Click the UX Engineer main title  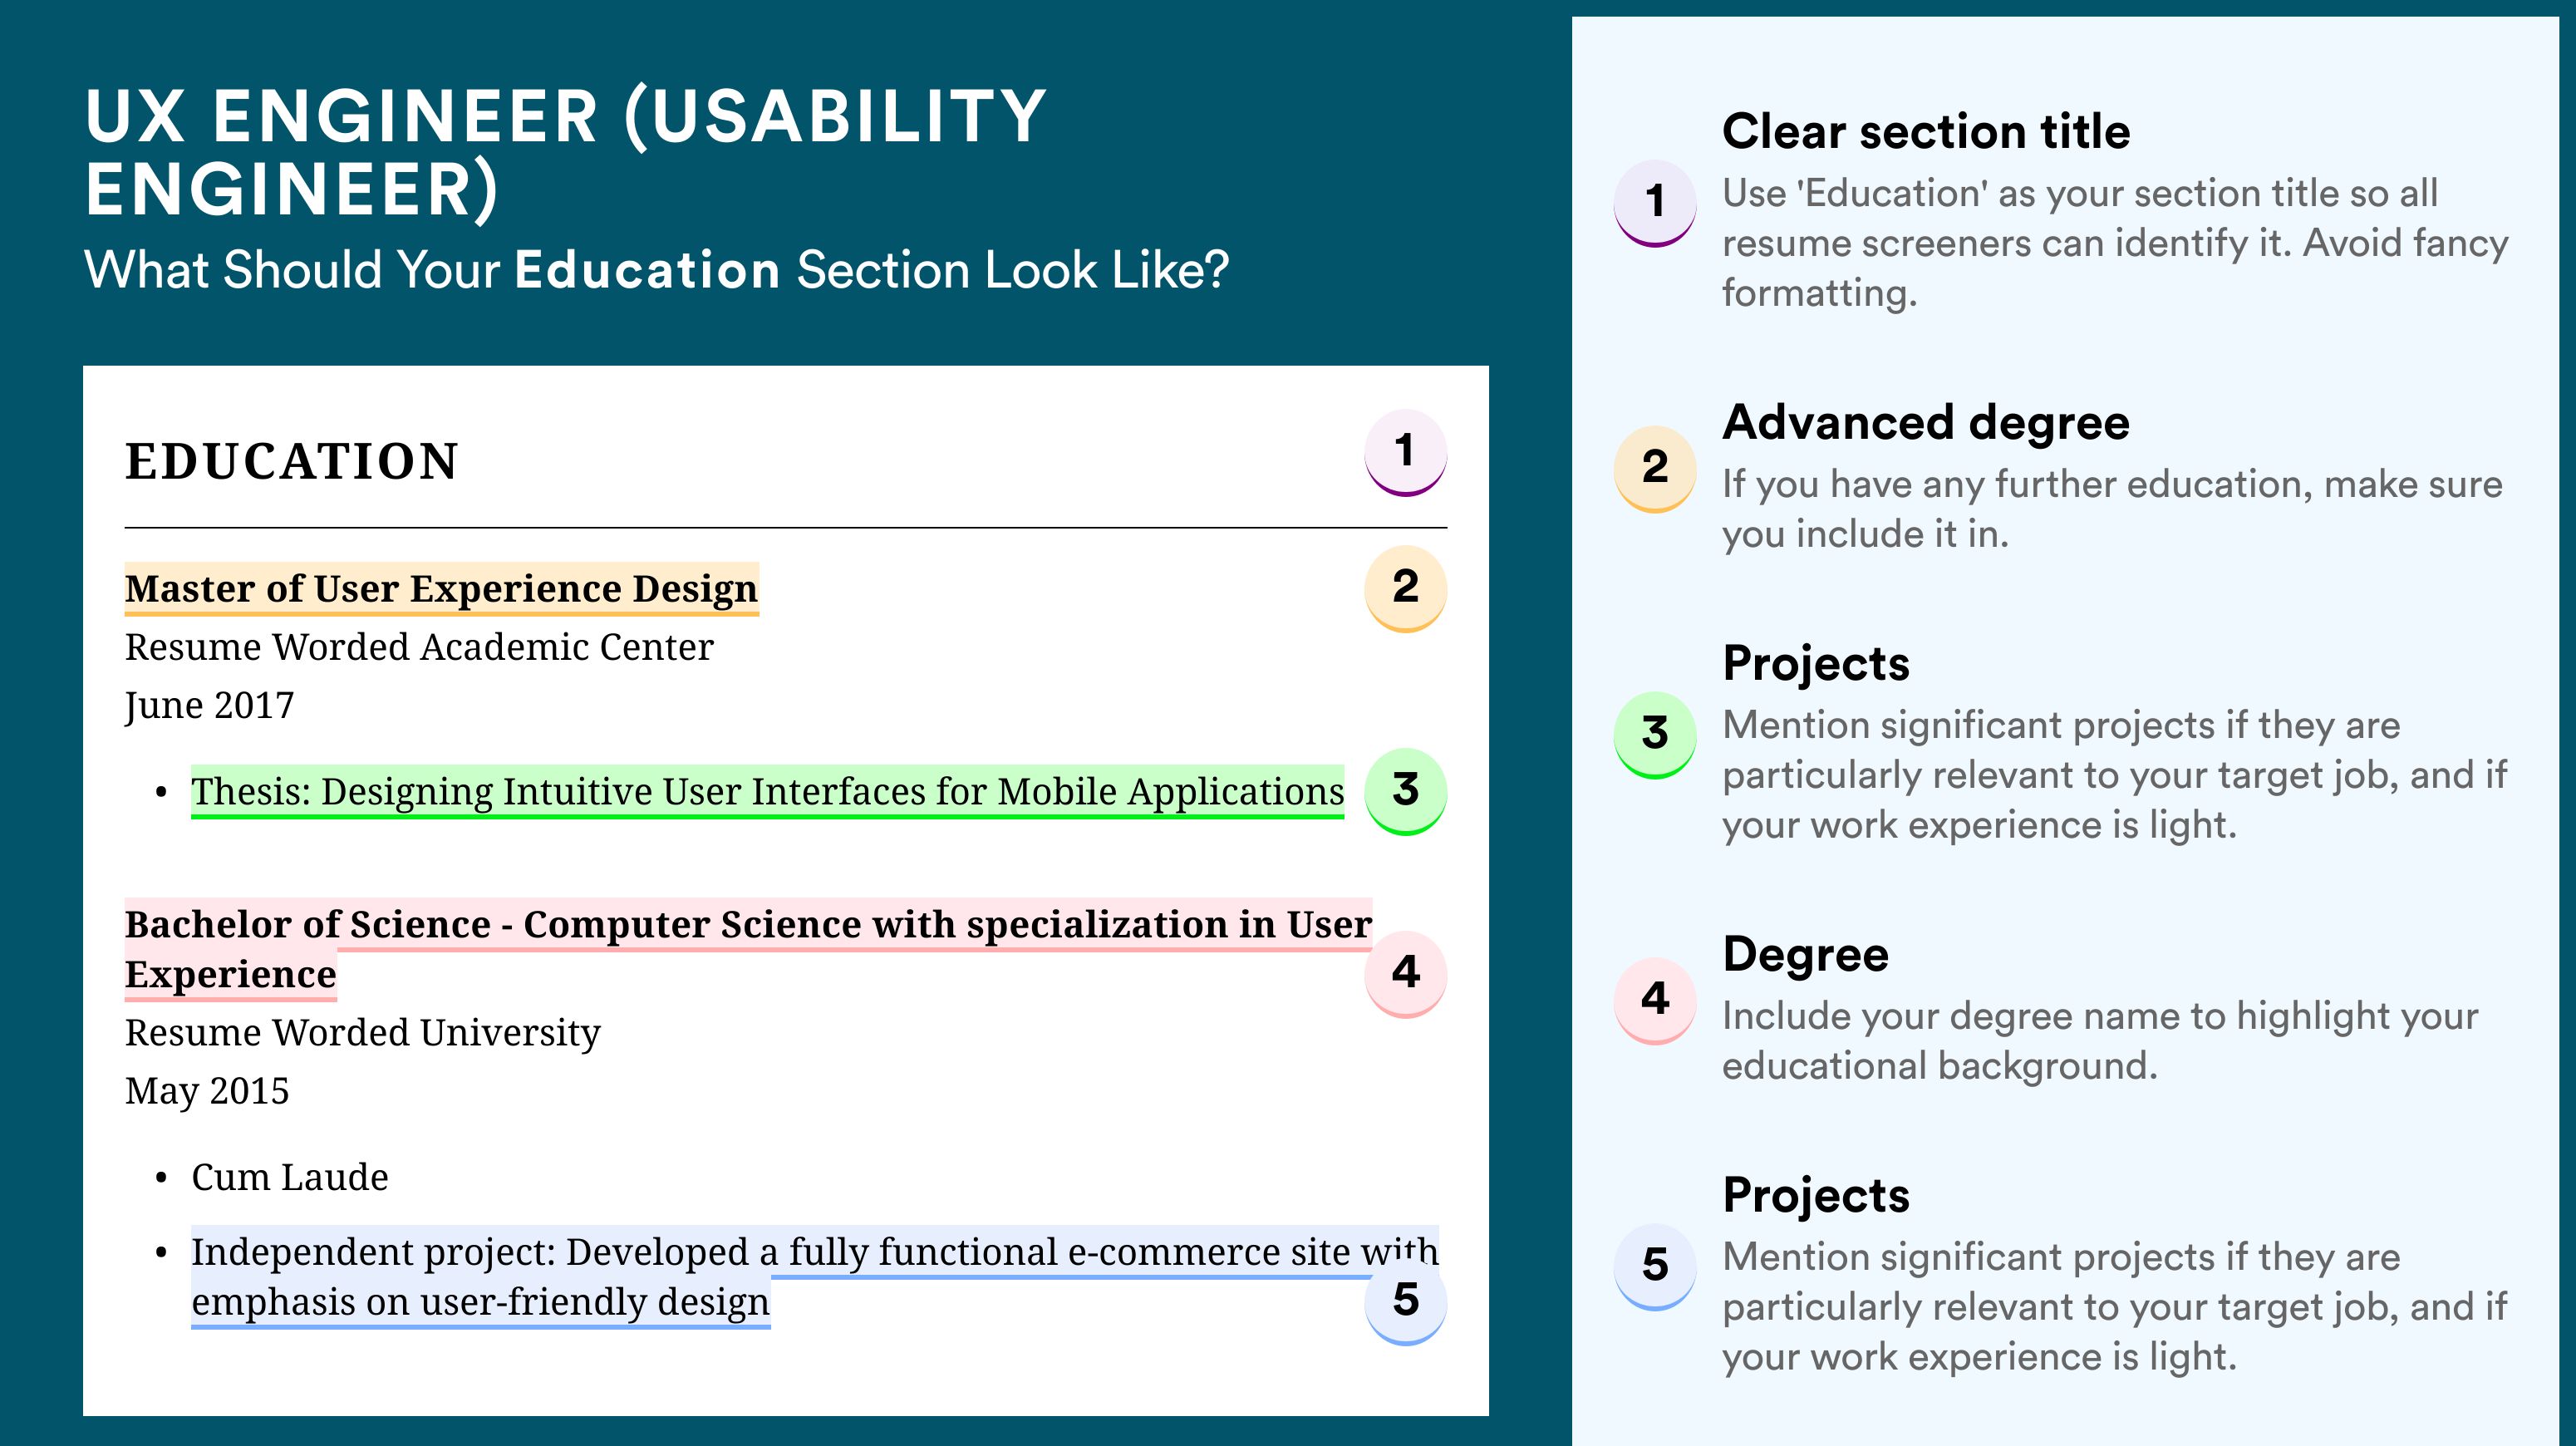565,152
